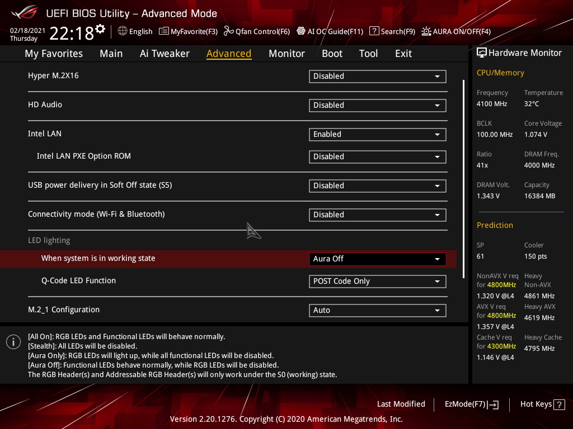Expand Intel LAN PXE Option ROM dropdown
Image resolution: width=573 pixels, height=429 pixels.
click(377, 156)
